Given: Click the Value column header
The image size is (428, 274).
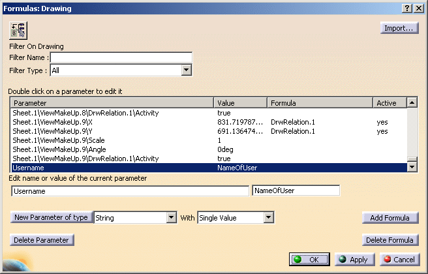Looking at the screenshot, I should (241, 103).
